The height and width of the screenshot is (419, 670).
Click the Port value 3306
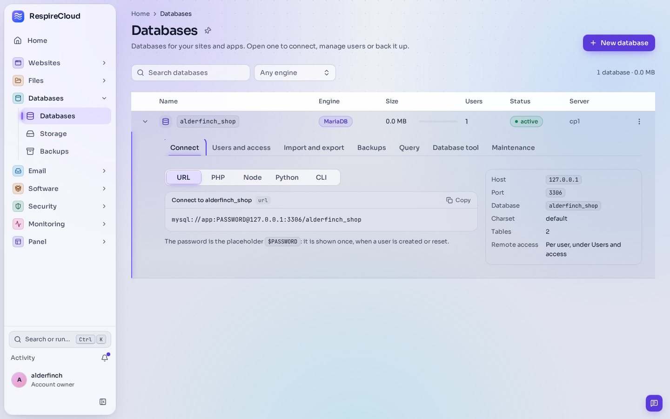556,193
